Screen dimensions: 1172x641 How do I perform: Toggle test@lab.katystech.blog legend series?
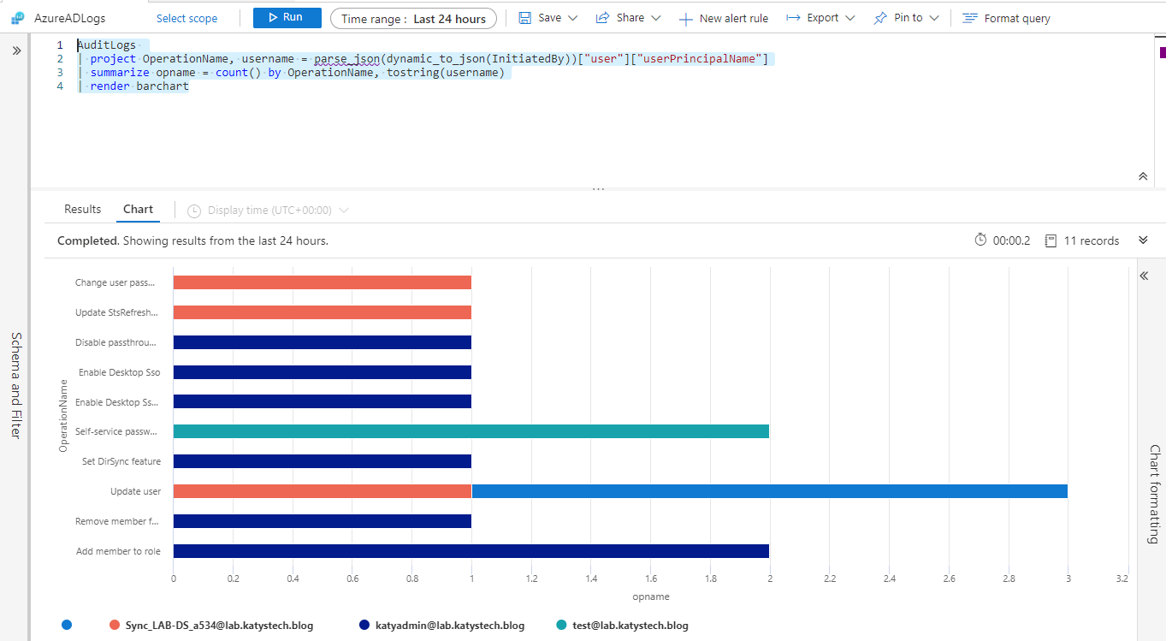pos(630,626)
